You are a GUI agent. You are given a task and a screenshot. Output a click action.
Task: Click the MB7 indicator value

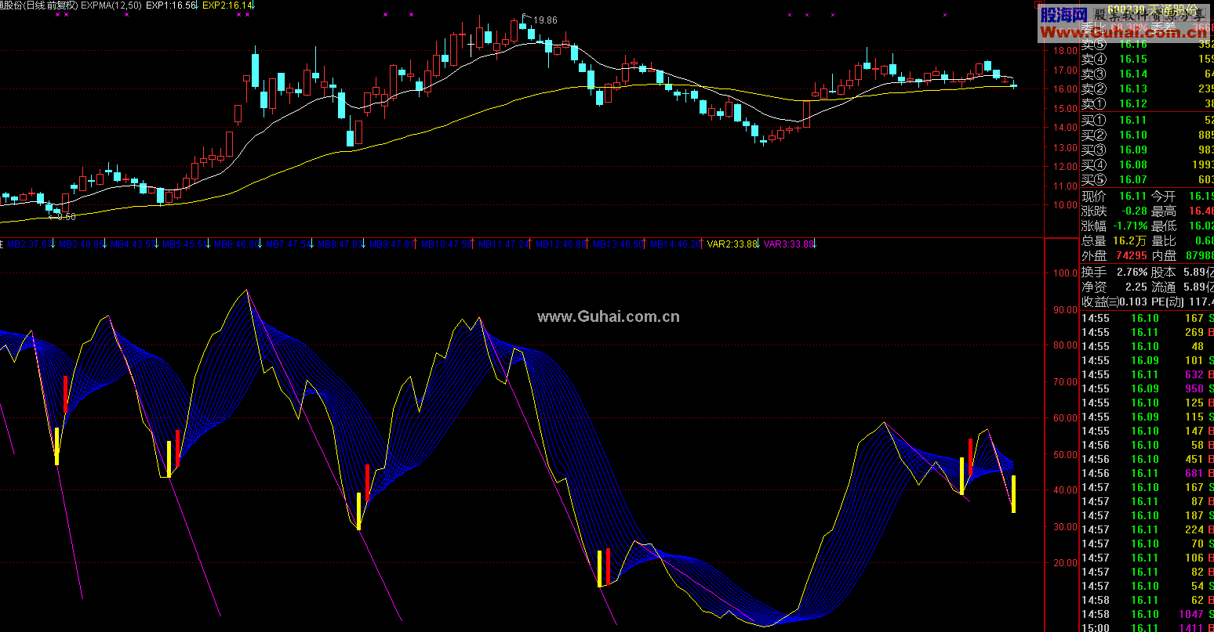(x=289, y=244)
